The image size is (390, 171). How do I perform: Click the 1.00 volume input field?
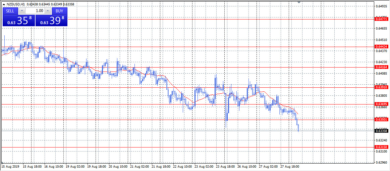pos(35,11)
